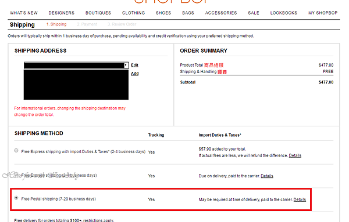Click the Add address link
Image resolution: width=349 pixels, height=222 pixels.
pos(135,74)
